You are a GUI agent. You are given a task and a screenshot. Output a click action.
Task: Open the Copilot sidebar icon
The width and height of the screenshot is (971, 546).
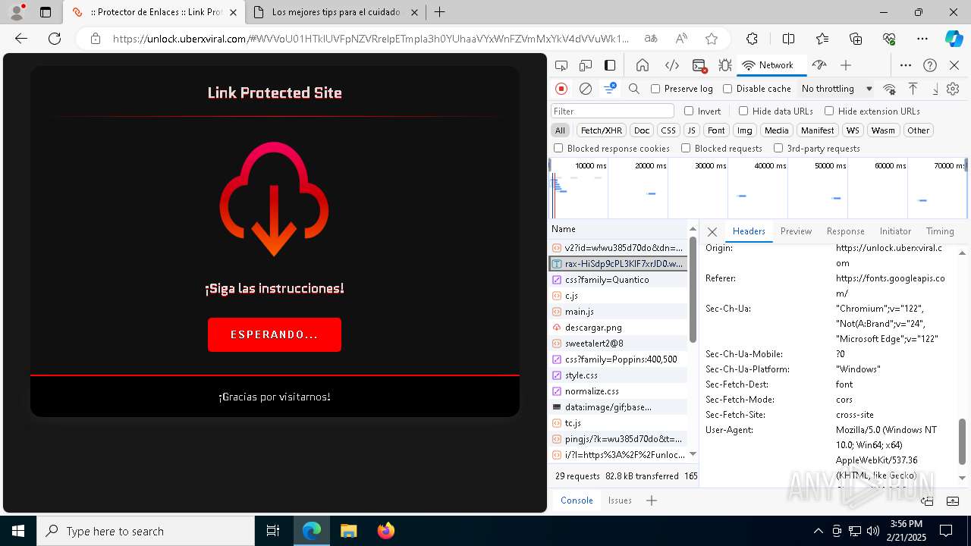(954, 39)
